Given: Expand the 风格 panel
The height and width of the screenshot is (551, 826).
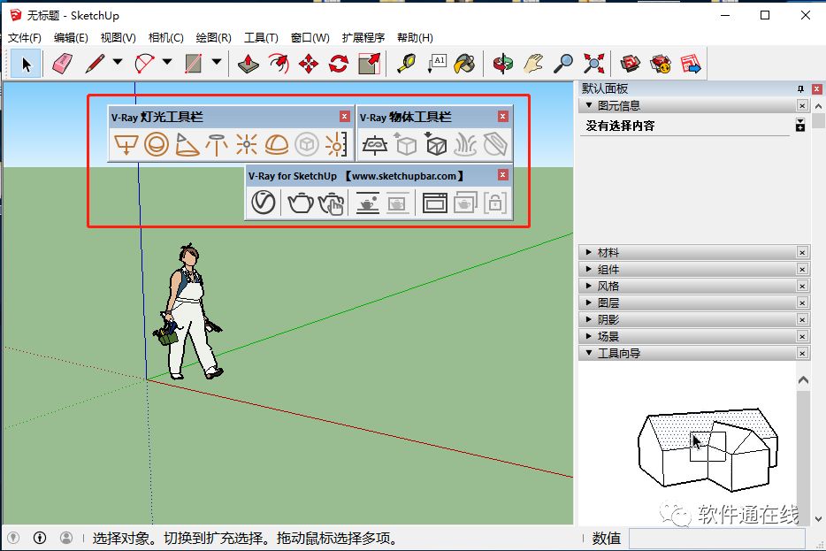Looking at the screenshot, I should [589, 286].
